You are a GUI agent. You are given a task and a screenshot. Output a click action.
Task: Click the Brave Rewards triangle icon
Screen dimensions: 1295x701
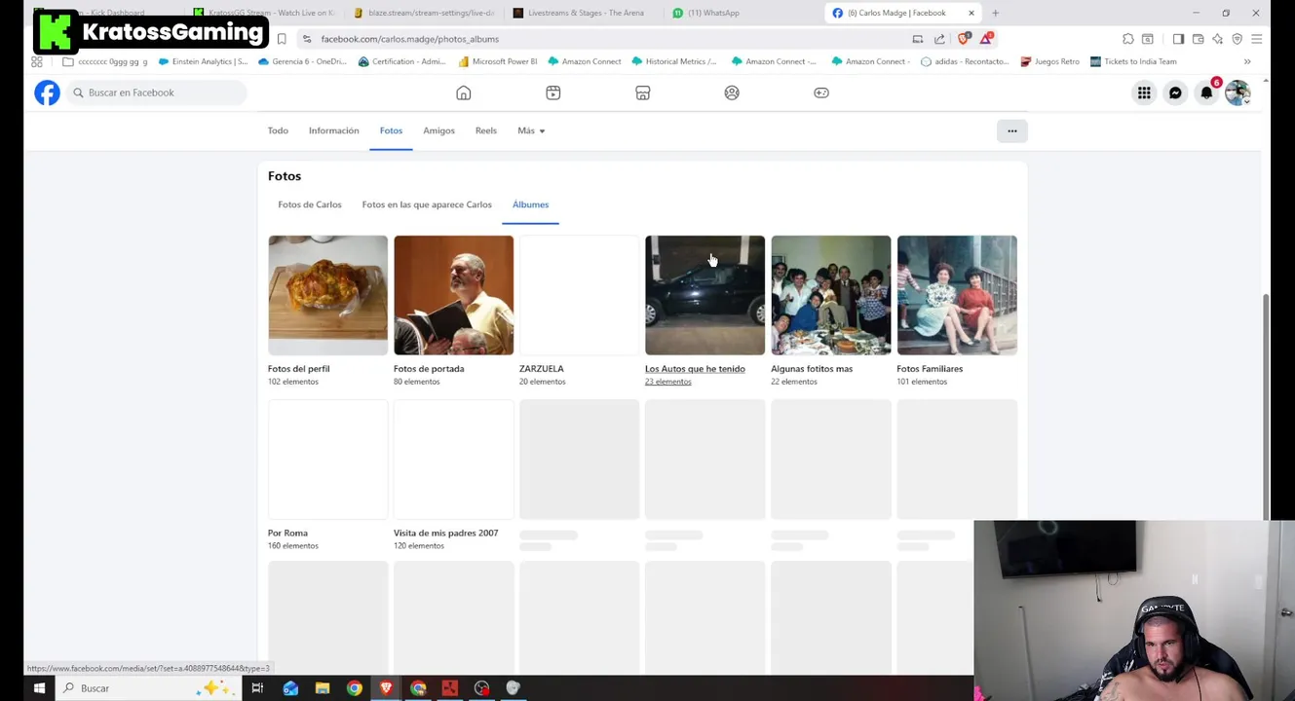pyautogui.click(x=986, y=39)
